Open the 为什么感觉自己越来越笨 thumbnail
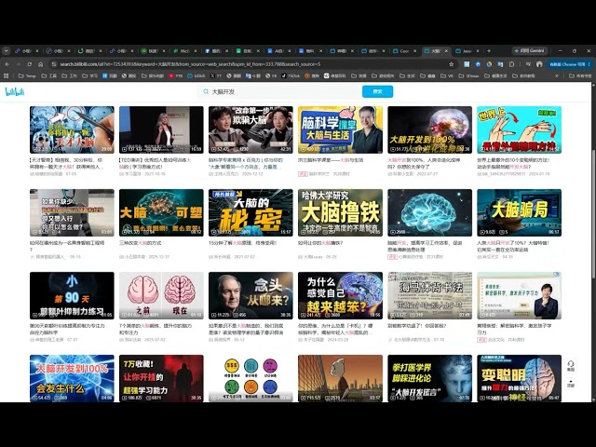The image size is (596, 447). 340,296
